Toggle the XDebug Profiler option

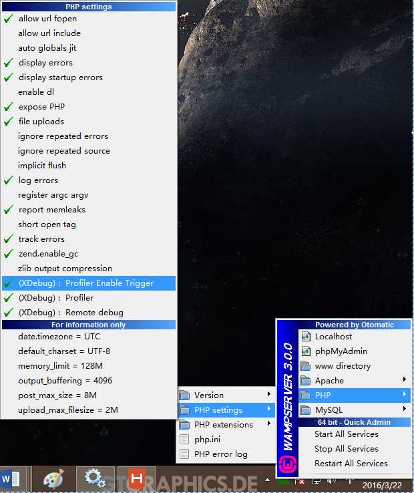pos(89,298)
